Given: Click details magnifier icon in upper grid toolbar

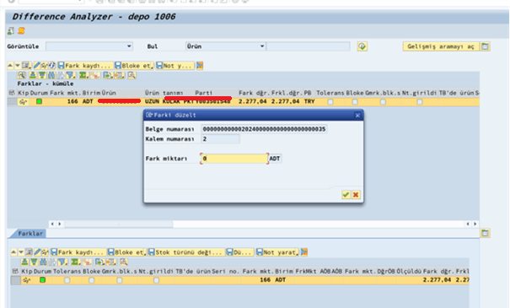Looking at the screenshot, I should coord(21,75).
